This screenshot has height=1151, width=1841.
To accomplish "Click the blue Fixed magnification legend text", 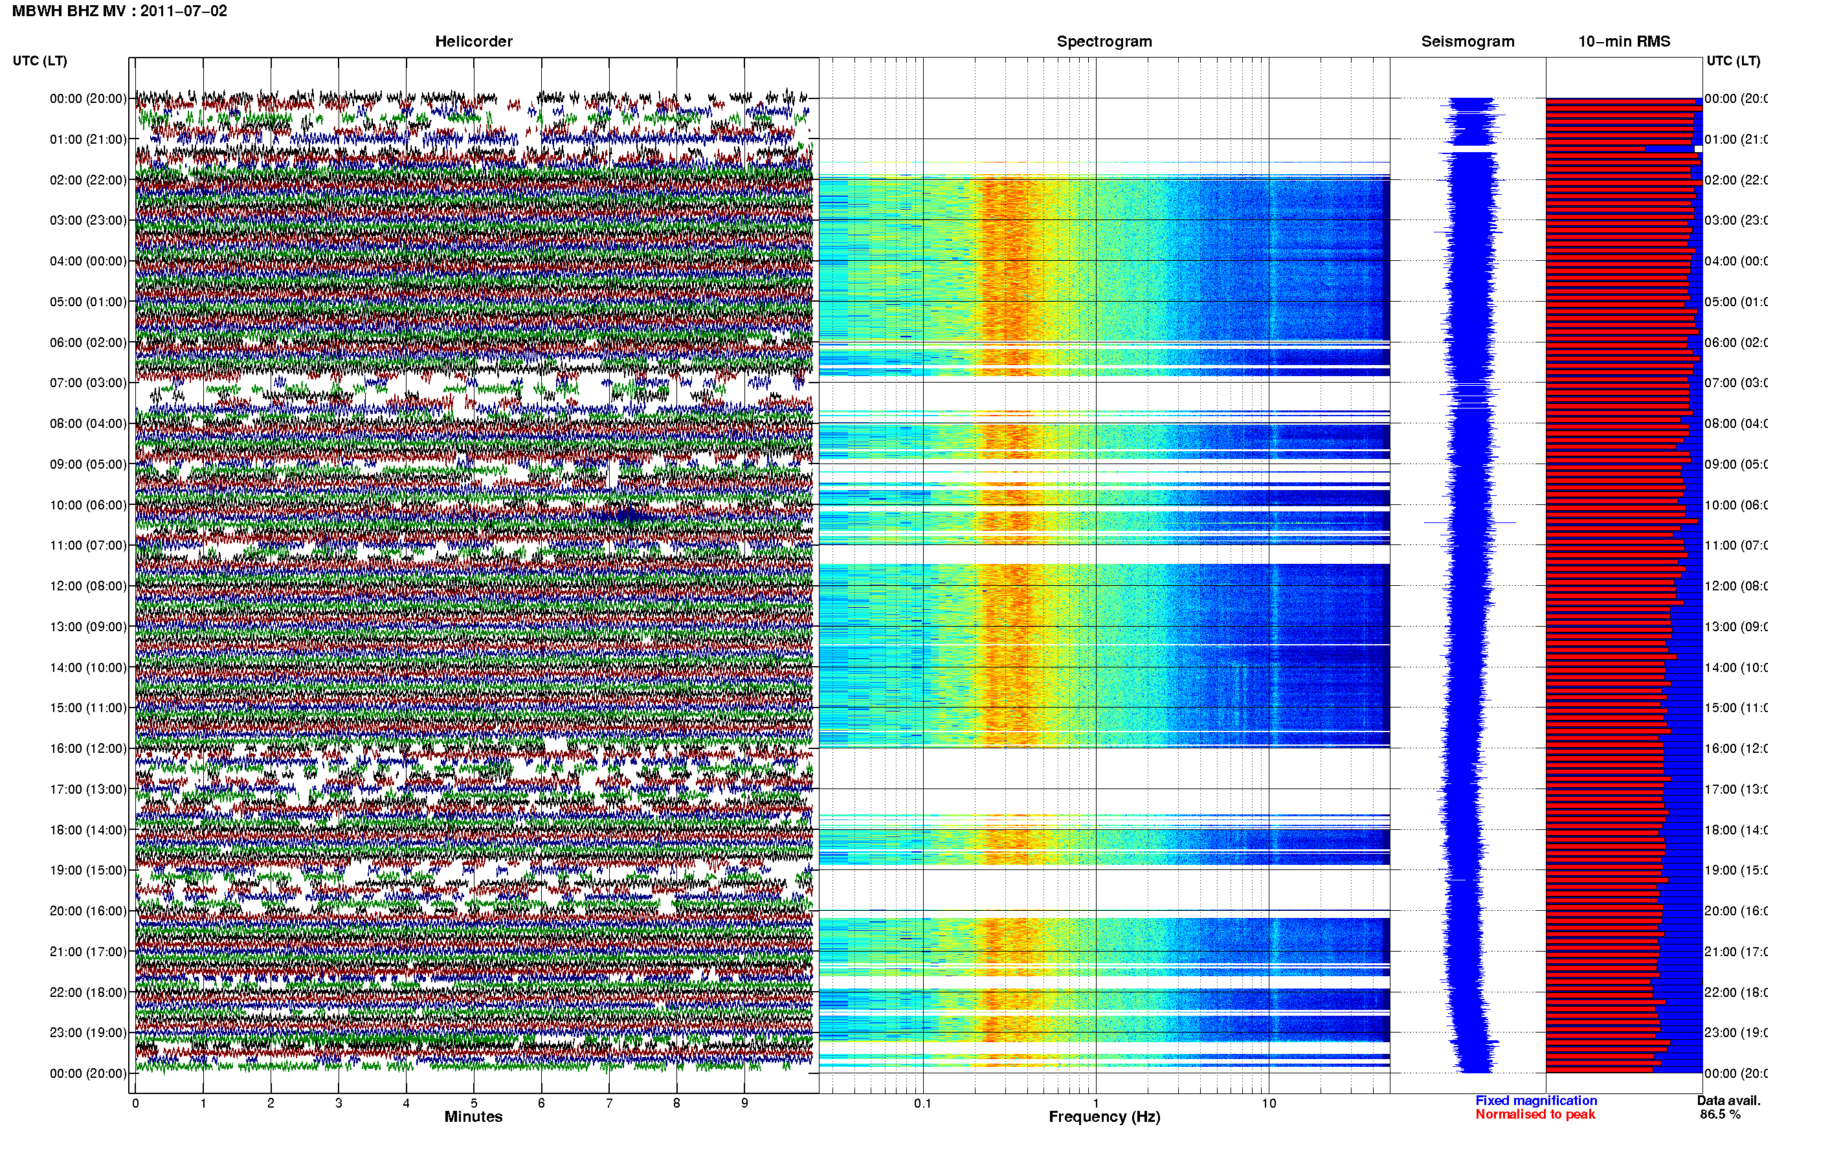I will (x=1536, y=1101).
